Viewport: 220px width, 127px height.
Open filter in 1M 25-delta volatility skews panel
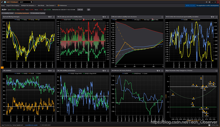click(x=104, y=17)
